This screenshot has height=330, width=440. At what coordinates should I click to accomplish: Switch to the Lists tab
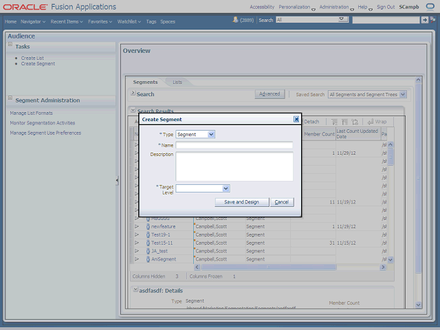[x=177, y=82]
